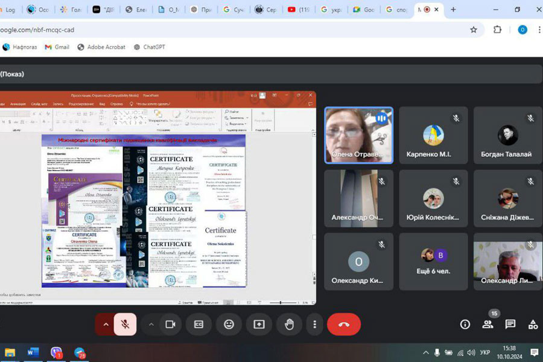This screenshot has width=543, height=362.
Task: Show the participants list panel
Action: 487,324
